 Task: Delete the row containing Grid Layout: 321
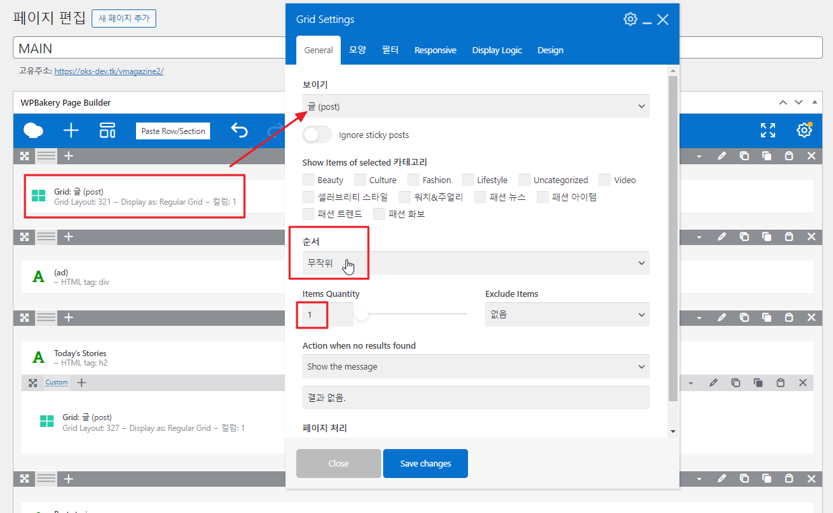coord(811,156)
